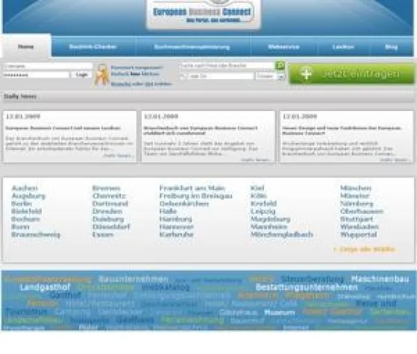
Task: Open the Backlink-Checker tab
Action: click(x=93, y=47)
